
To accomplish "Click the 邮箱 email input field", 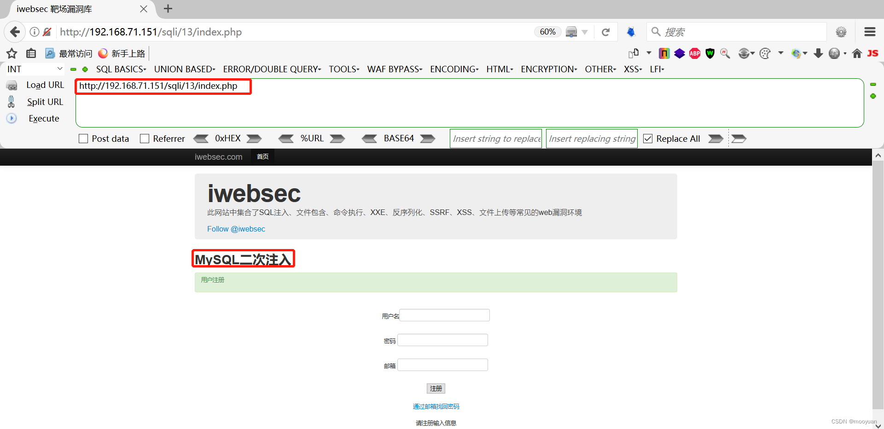I will point(442,365).
